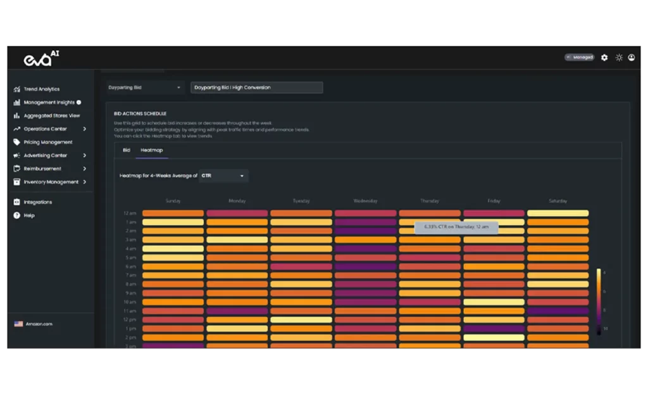This screenshot has width=648, height=396.
Task: Click the Pricing Management tag icon
Action: pos(17,143)
